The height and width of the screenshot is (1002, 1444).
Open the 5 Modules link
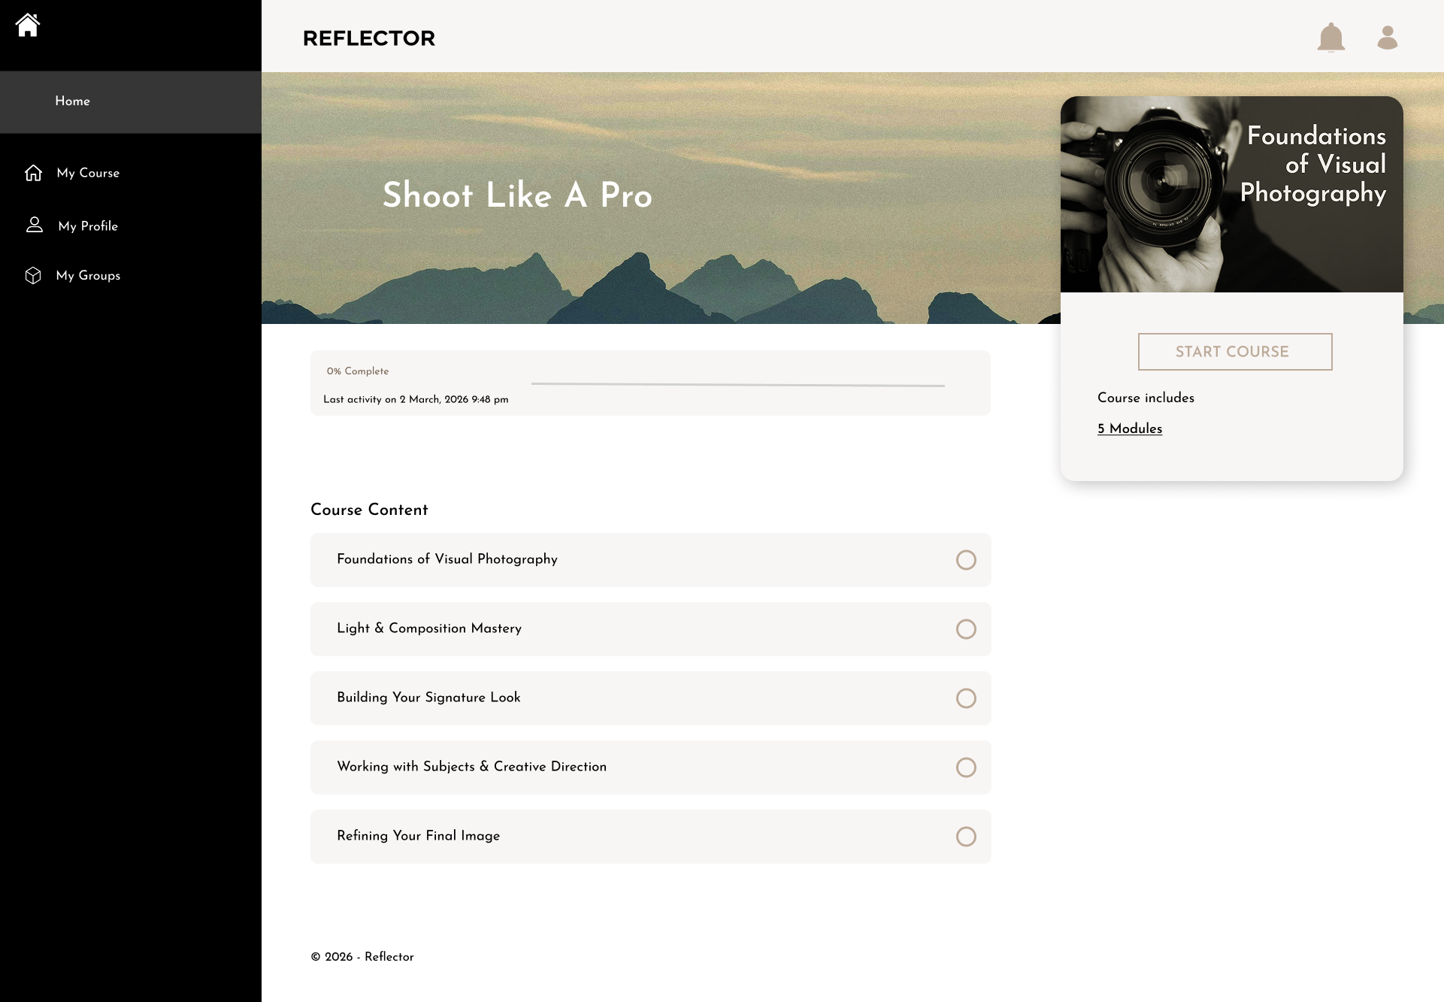click(x=1129, y=428)
